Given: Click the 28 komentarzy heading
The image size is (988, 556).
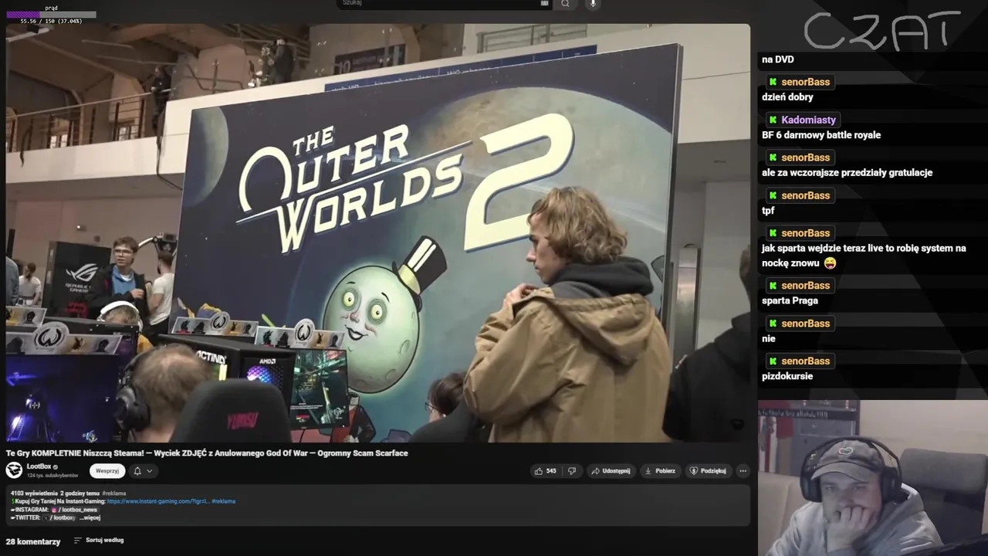Looking at the screenshot, I should coord(33,541).
